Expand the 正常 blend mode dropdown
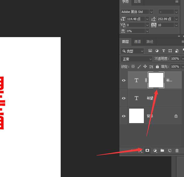Screen dimensions: 184x177 tap(150, 59)
